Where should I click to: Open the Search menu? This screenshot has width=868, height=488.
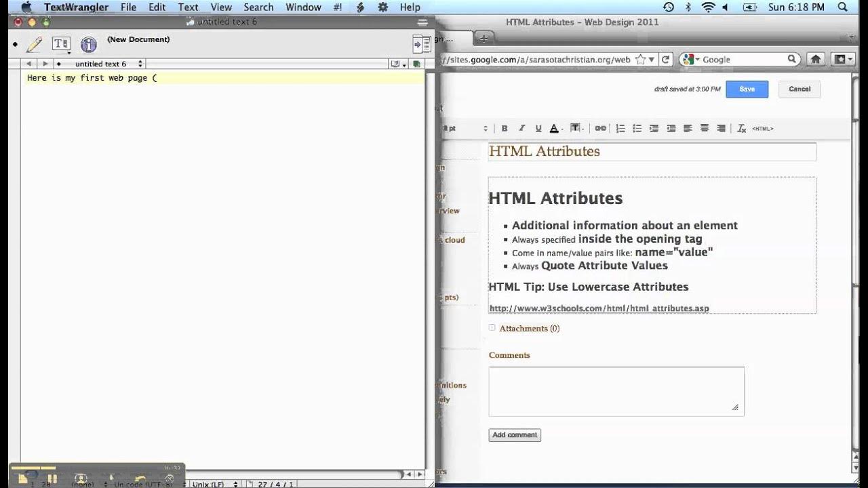258,7
